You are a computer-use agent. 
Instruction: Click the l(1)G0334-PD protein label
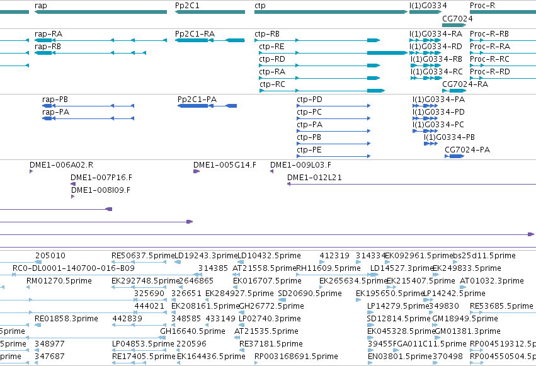pyautogui.click(x=438, y=112)
